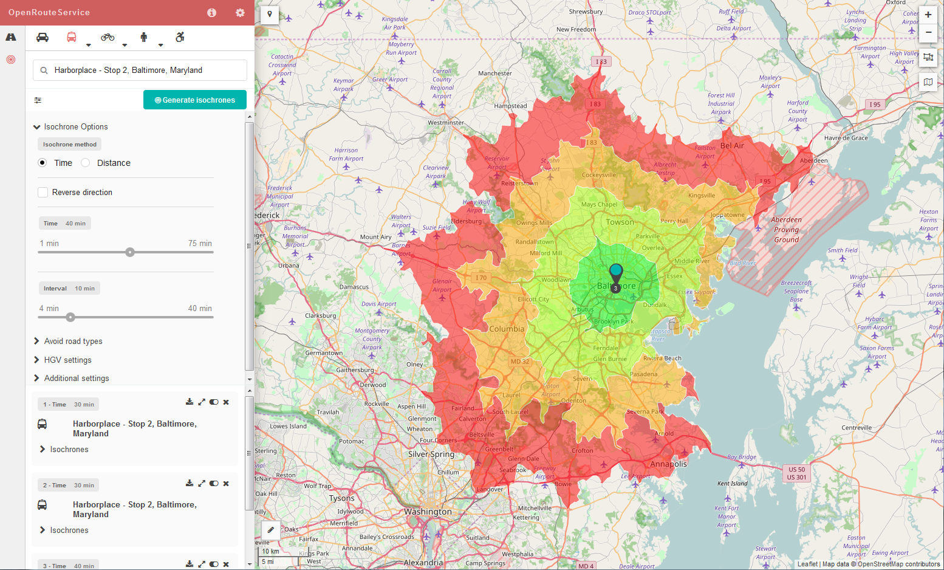
Task: Choose the wheelchair profile icon
Action: pyautogui.click(x=180, y=37)
